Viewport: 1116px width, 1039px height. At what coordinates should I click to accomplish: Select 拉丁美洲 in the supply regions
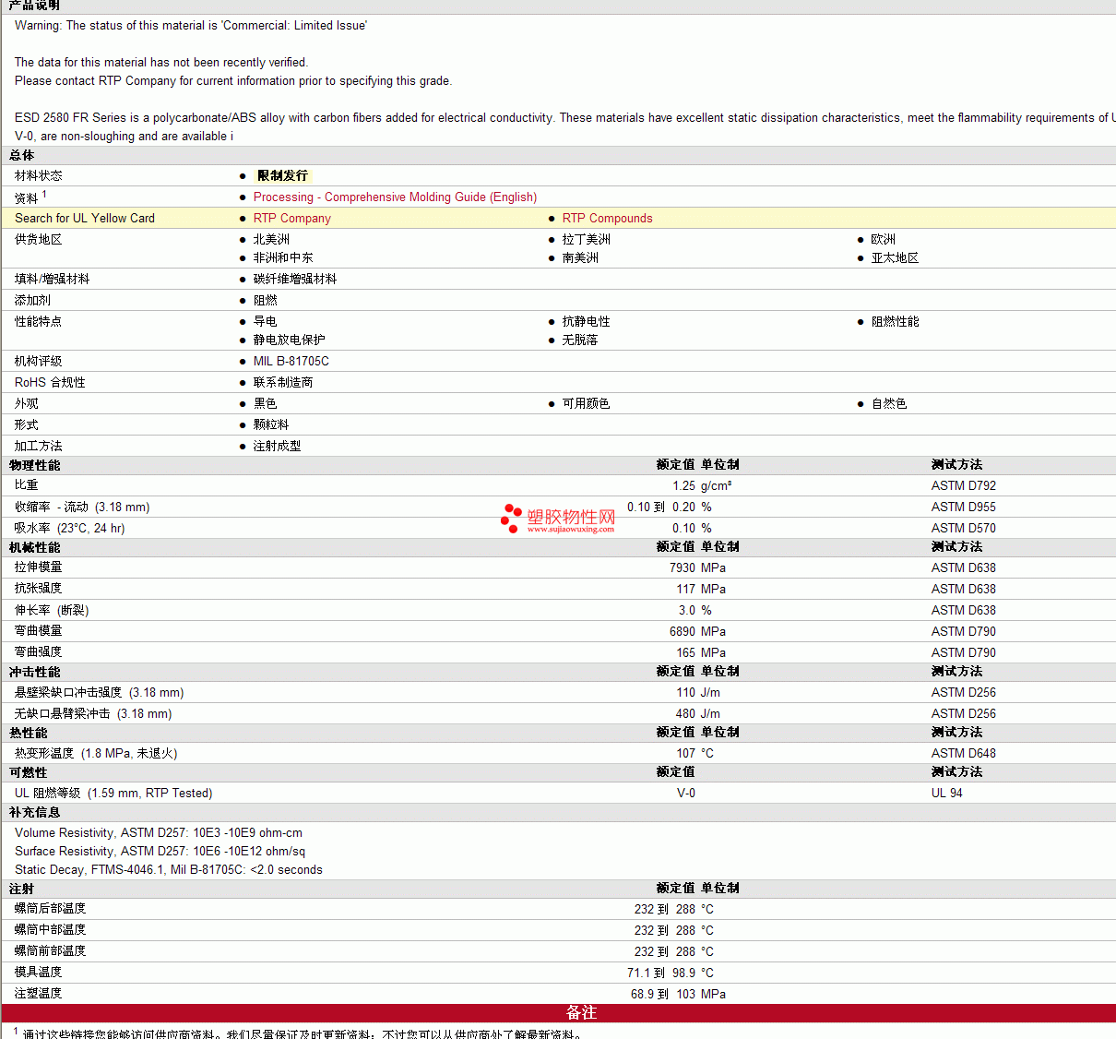(586, 239)
